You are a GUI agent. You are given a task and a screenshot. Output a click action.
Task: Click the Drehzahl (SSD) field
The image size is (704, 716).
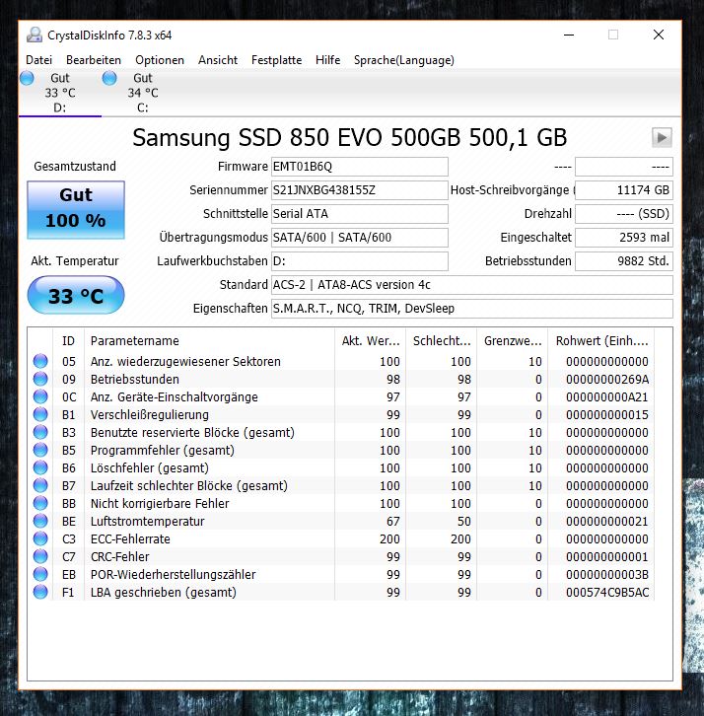click(x=624, y=214)
